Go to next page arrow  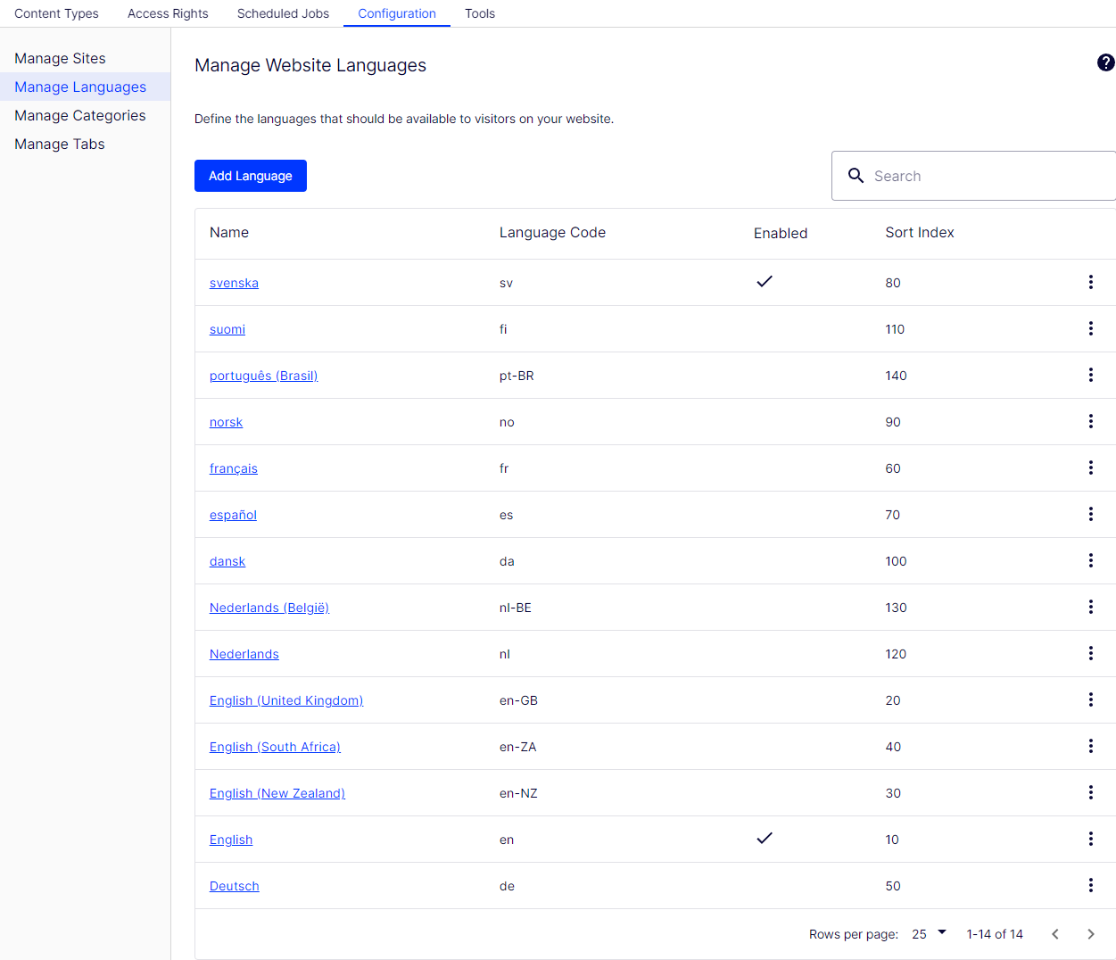pos(1090,934)
